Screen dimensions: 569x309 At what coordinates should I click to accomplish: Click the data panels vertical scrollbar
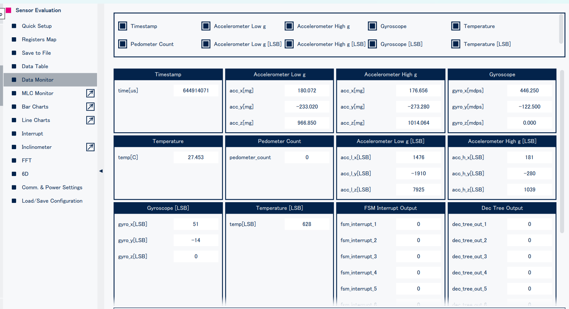[x=561, y=151]
